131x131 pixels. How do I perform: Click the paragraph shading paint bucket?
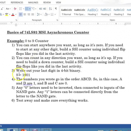[46, 14]
